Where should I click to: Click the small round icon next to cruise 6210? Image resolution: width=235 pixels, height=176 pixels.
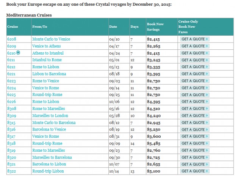click(x=18, y=52)
